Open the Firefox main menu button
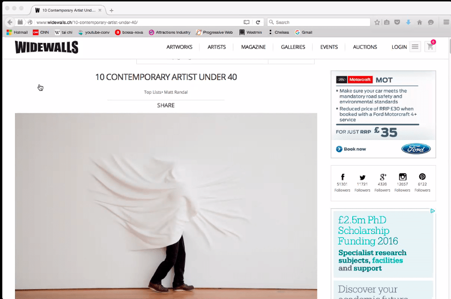Viewport: 451px width, 299px height. 446,22
